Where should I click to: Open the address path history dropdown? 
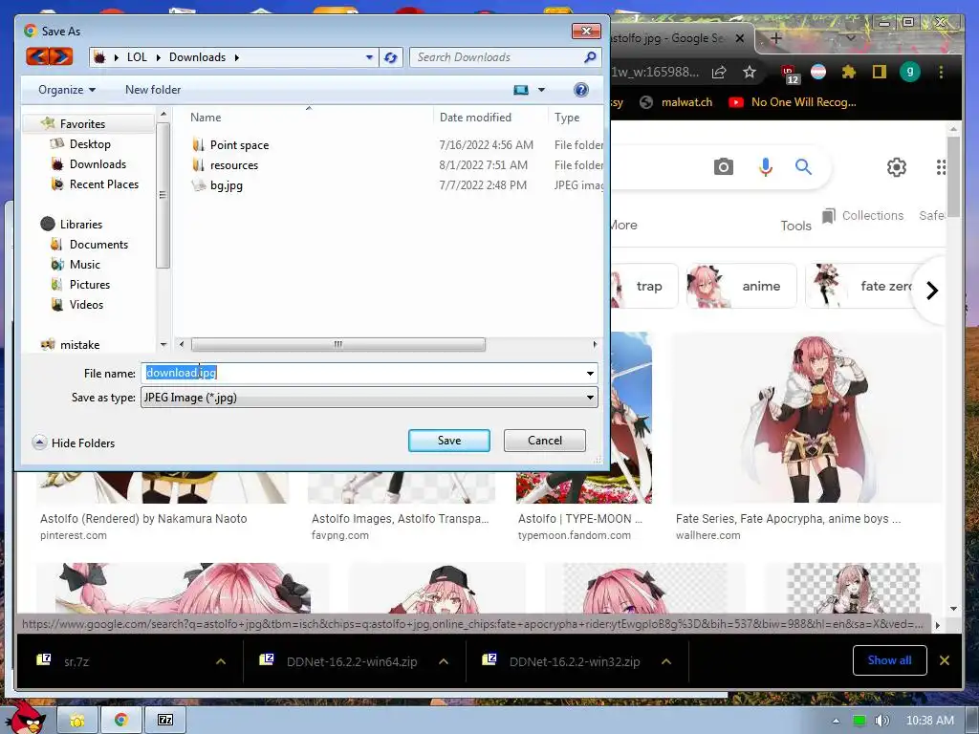coord(369,57)
